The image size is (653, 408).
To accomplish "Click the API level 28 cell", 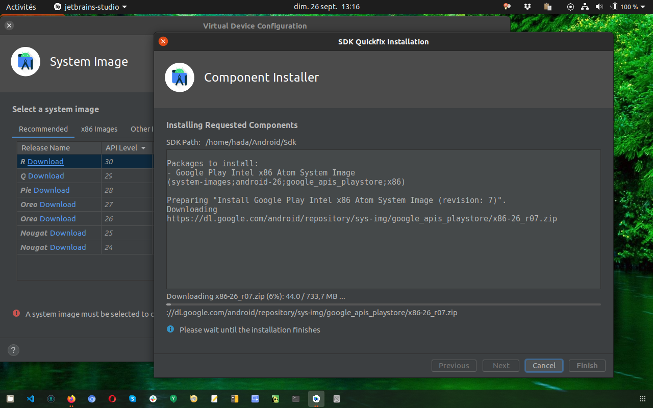I will point(128,190).
